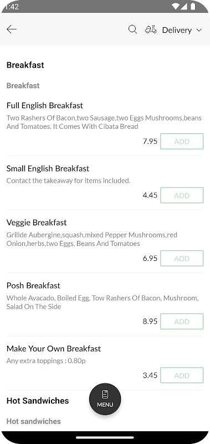
Task: Open Full English Breakfast item details
Action: pos(45,105)
